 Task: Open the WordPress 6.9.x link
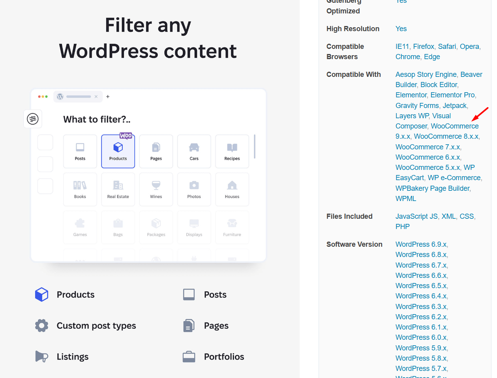pos(421,244)
